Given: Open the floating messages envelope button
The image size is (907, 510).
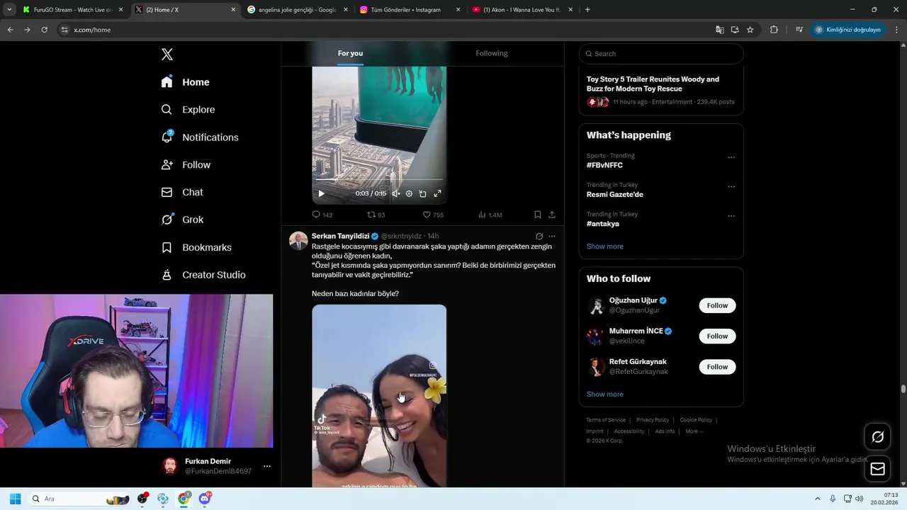Looking at the screenshot, I should pos(877,469).
